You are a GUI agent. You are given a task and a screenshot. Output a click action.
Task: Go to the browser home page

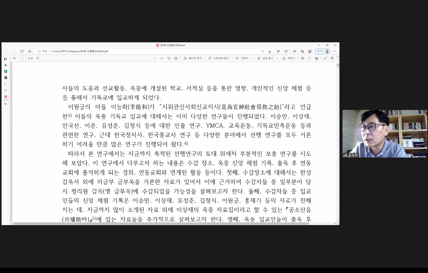(x=30, y=51)
